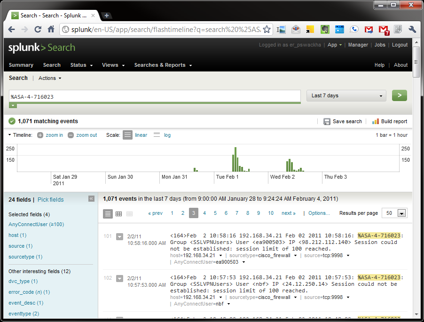424x322 pixels.
Task: Close the Search - Splunk tab
Action: pyautogui.click(x=93, y=16)
